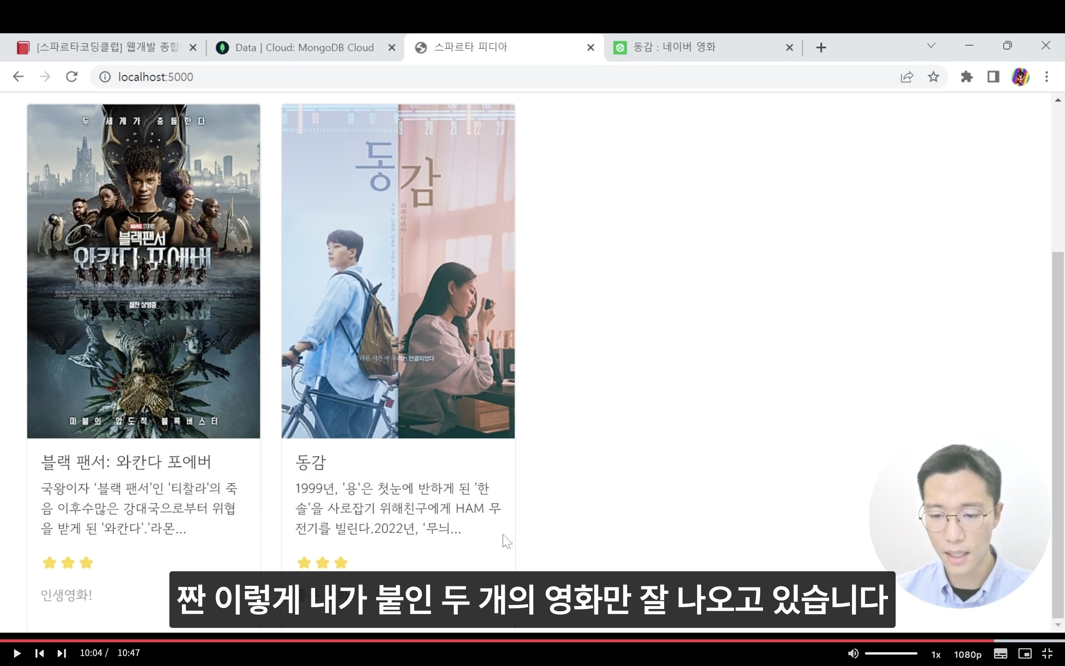This screenshot has width=1065, height=666.
Task: Enable picture-in-picture mode
Action: click(x=1025, y=654)
